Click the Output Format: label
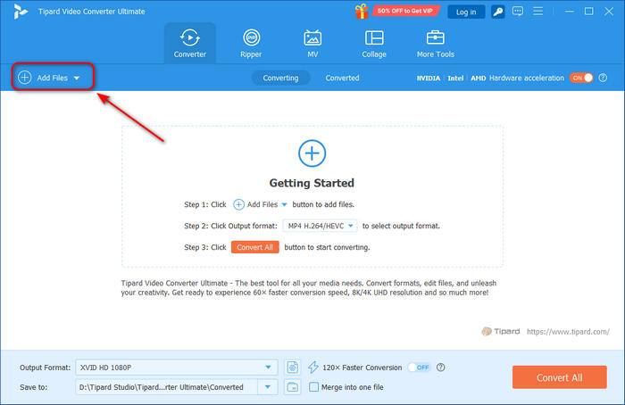Screen dimensions: 625x405 [x=45, y=368]
